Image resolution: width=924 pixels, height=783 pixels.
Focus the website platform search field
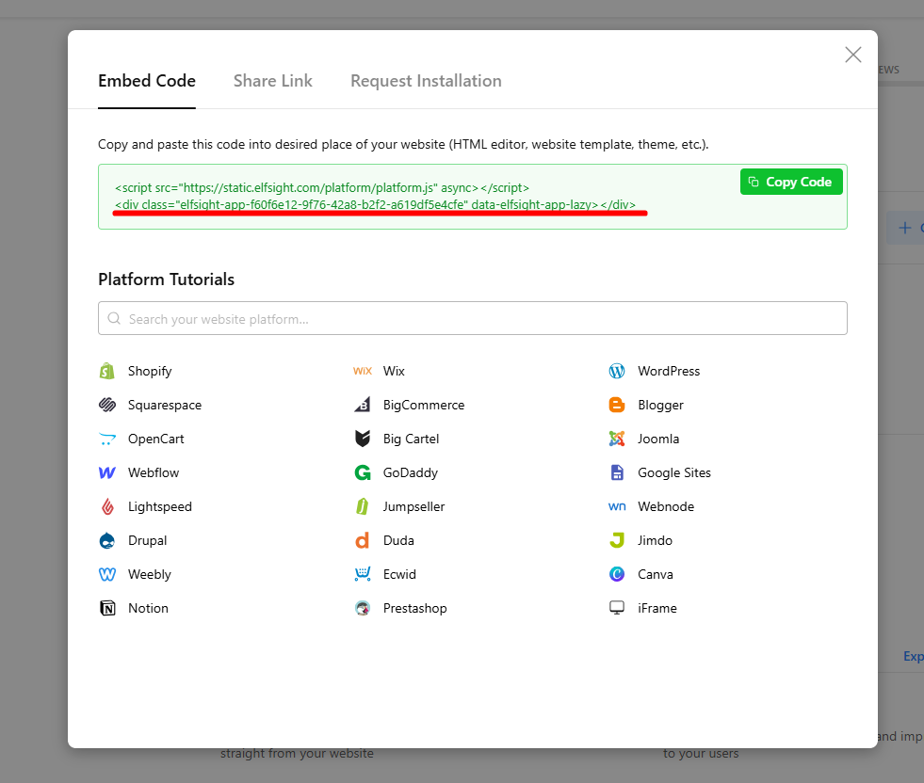[473, 318]
